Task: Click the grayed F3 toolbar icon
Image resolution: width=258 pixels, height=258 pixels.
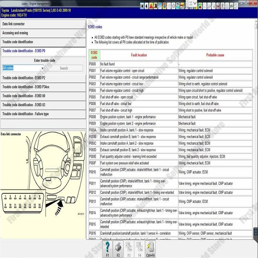Action: (x=129, y=248)
